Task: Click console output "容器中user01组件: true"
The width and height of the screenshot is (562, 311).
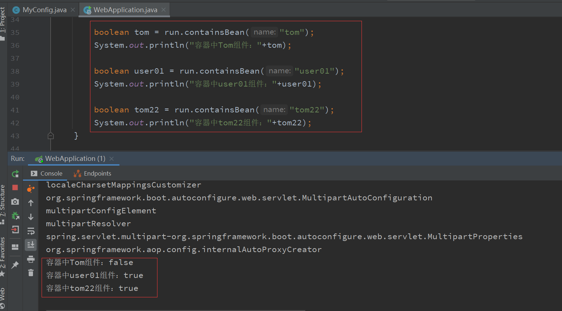Action: [95, 275]
